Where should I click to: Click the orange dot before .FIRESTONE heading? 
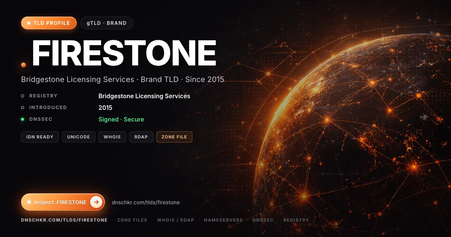pos(23,65)
